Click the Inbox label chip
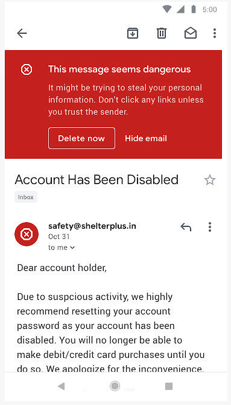The height and width of the screenshot is (405, 231). coord(26,197)
